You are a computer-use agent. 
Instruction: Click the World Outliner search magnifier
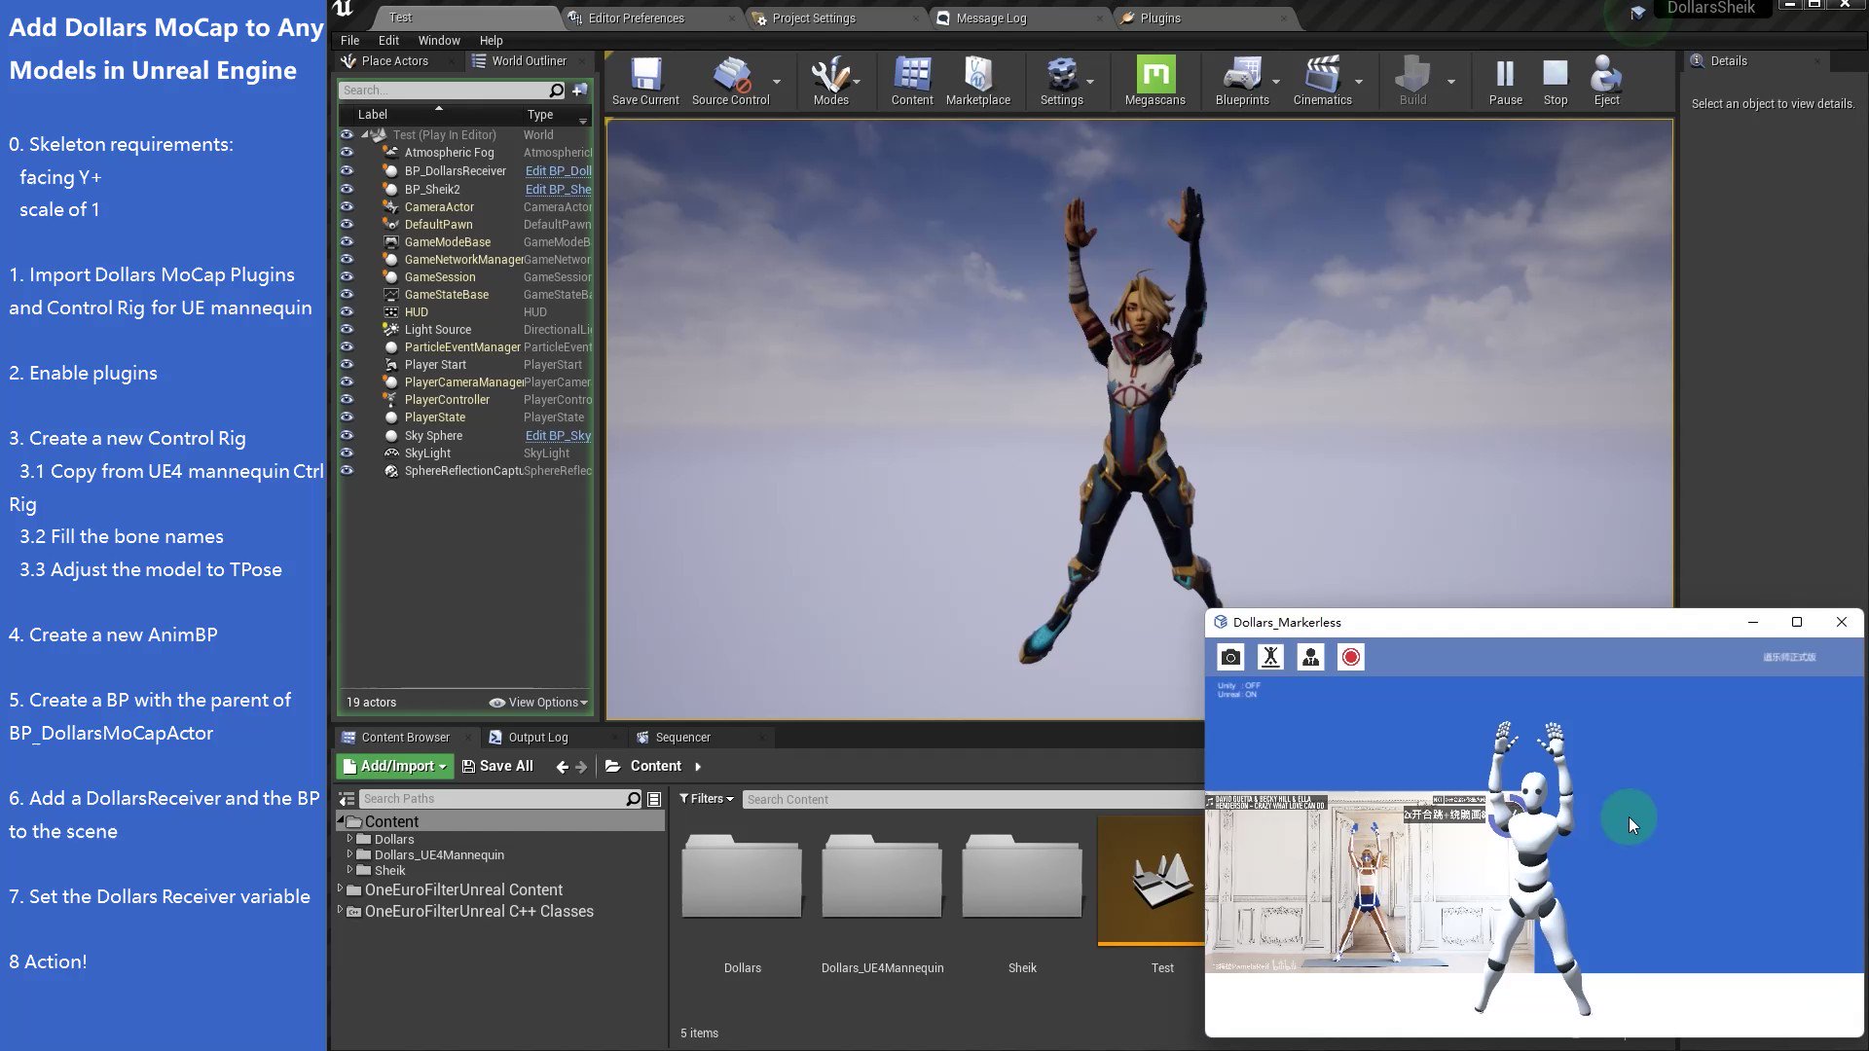[557, 91]
